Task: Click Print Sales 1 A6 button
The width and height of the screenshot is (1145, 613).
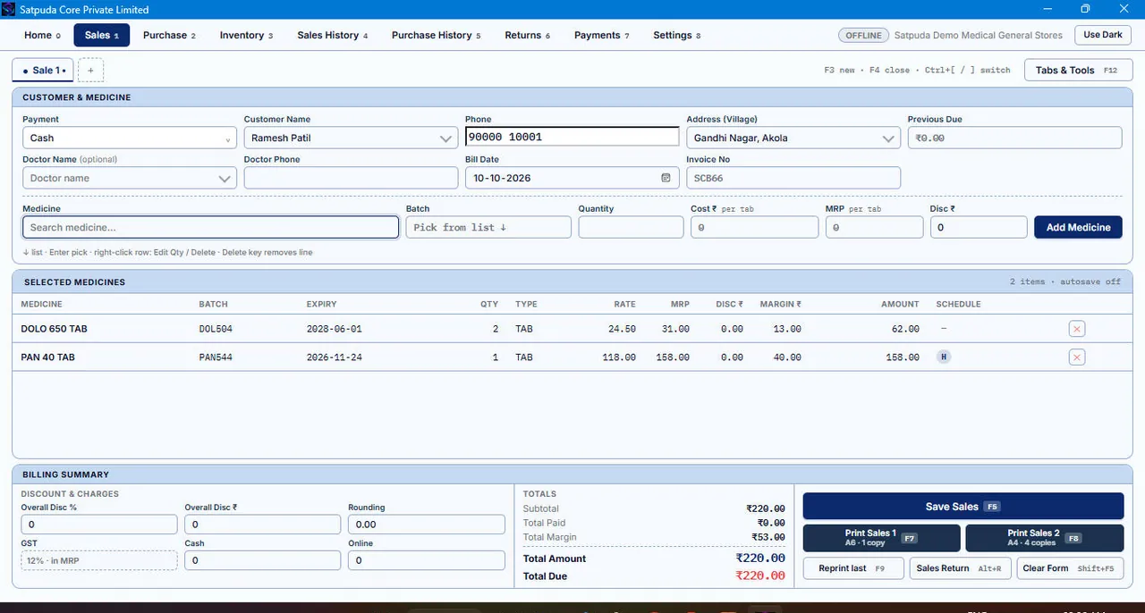Action: (x=881, y=538)
